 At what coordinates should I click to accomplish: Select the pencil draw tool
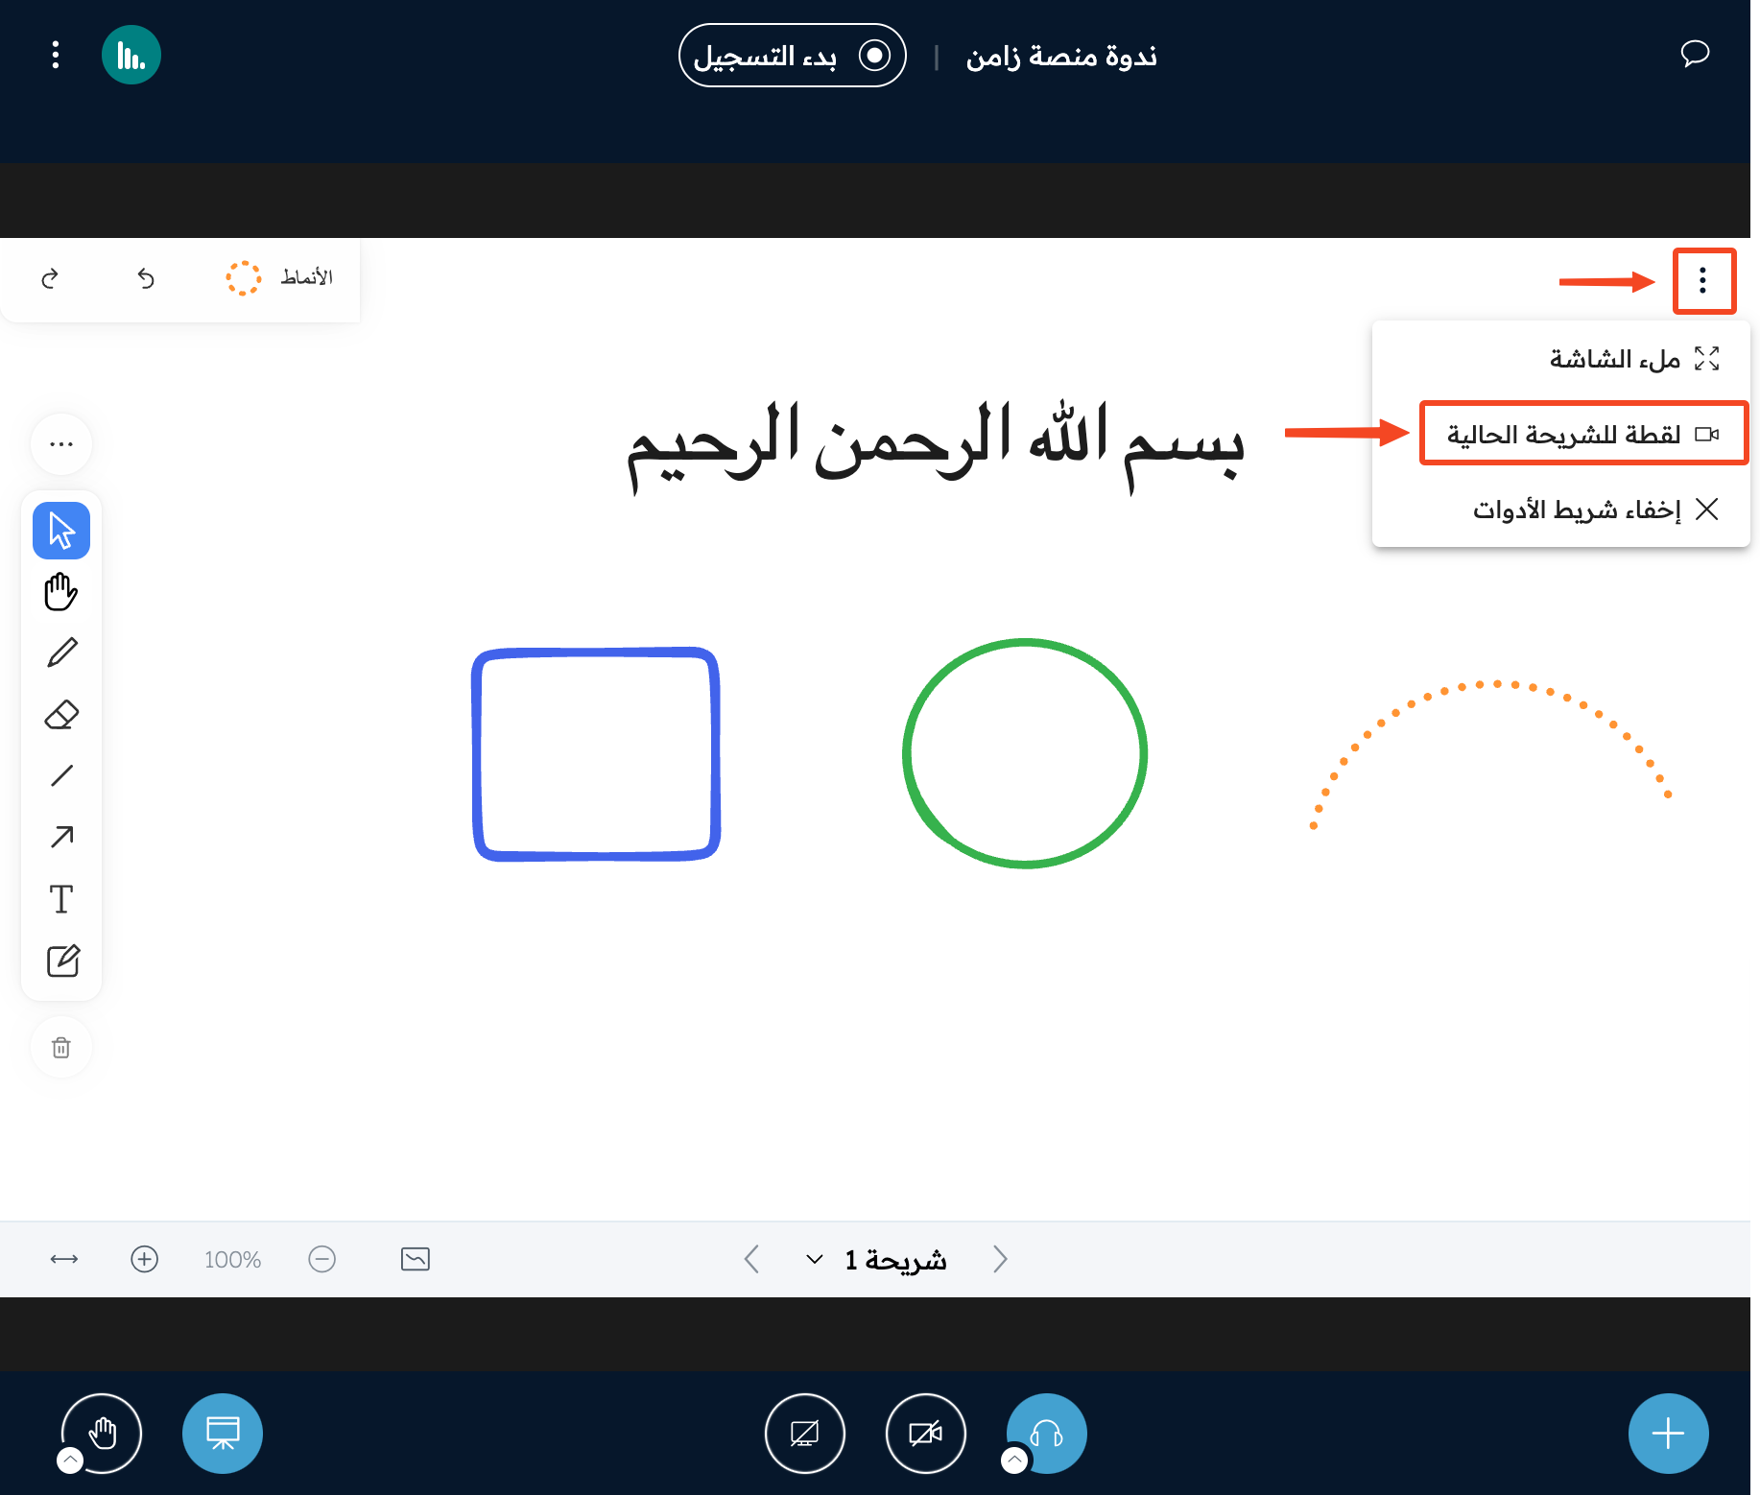click(61, 653)
